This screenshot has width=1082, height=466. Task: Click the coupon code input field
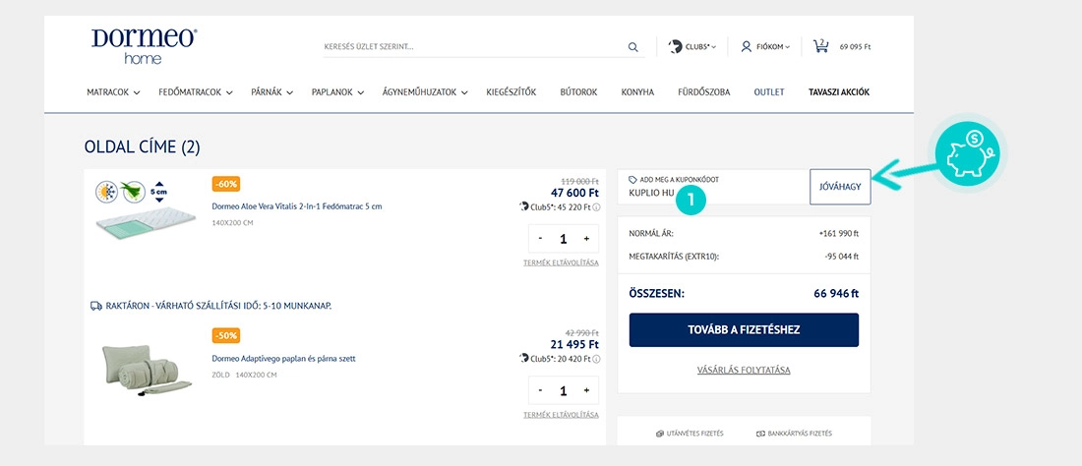713,187
